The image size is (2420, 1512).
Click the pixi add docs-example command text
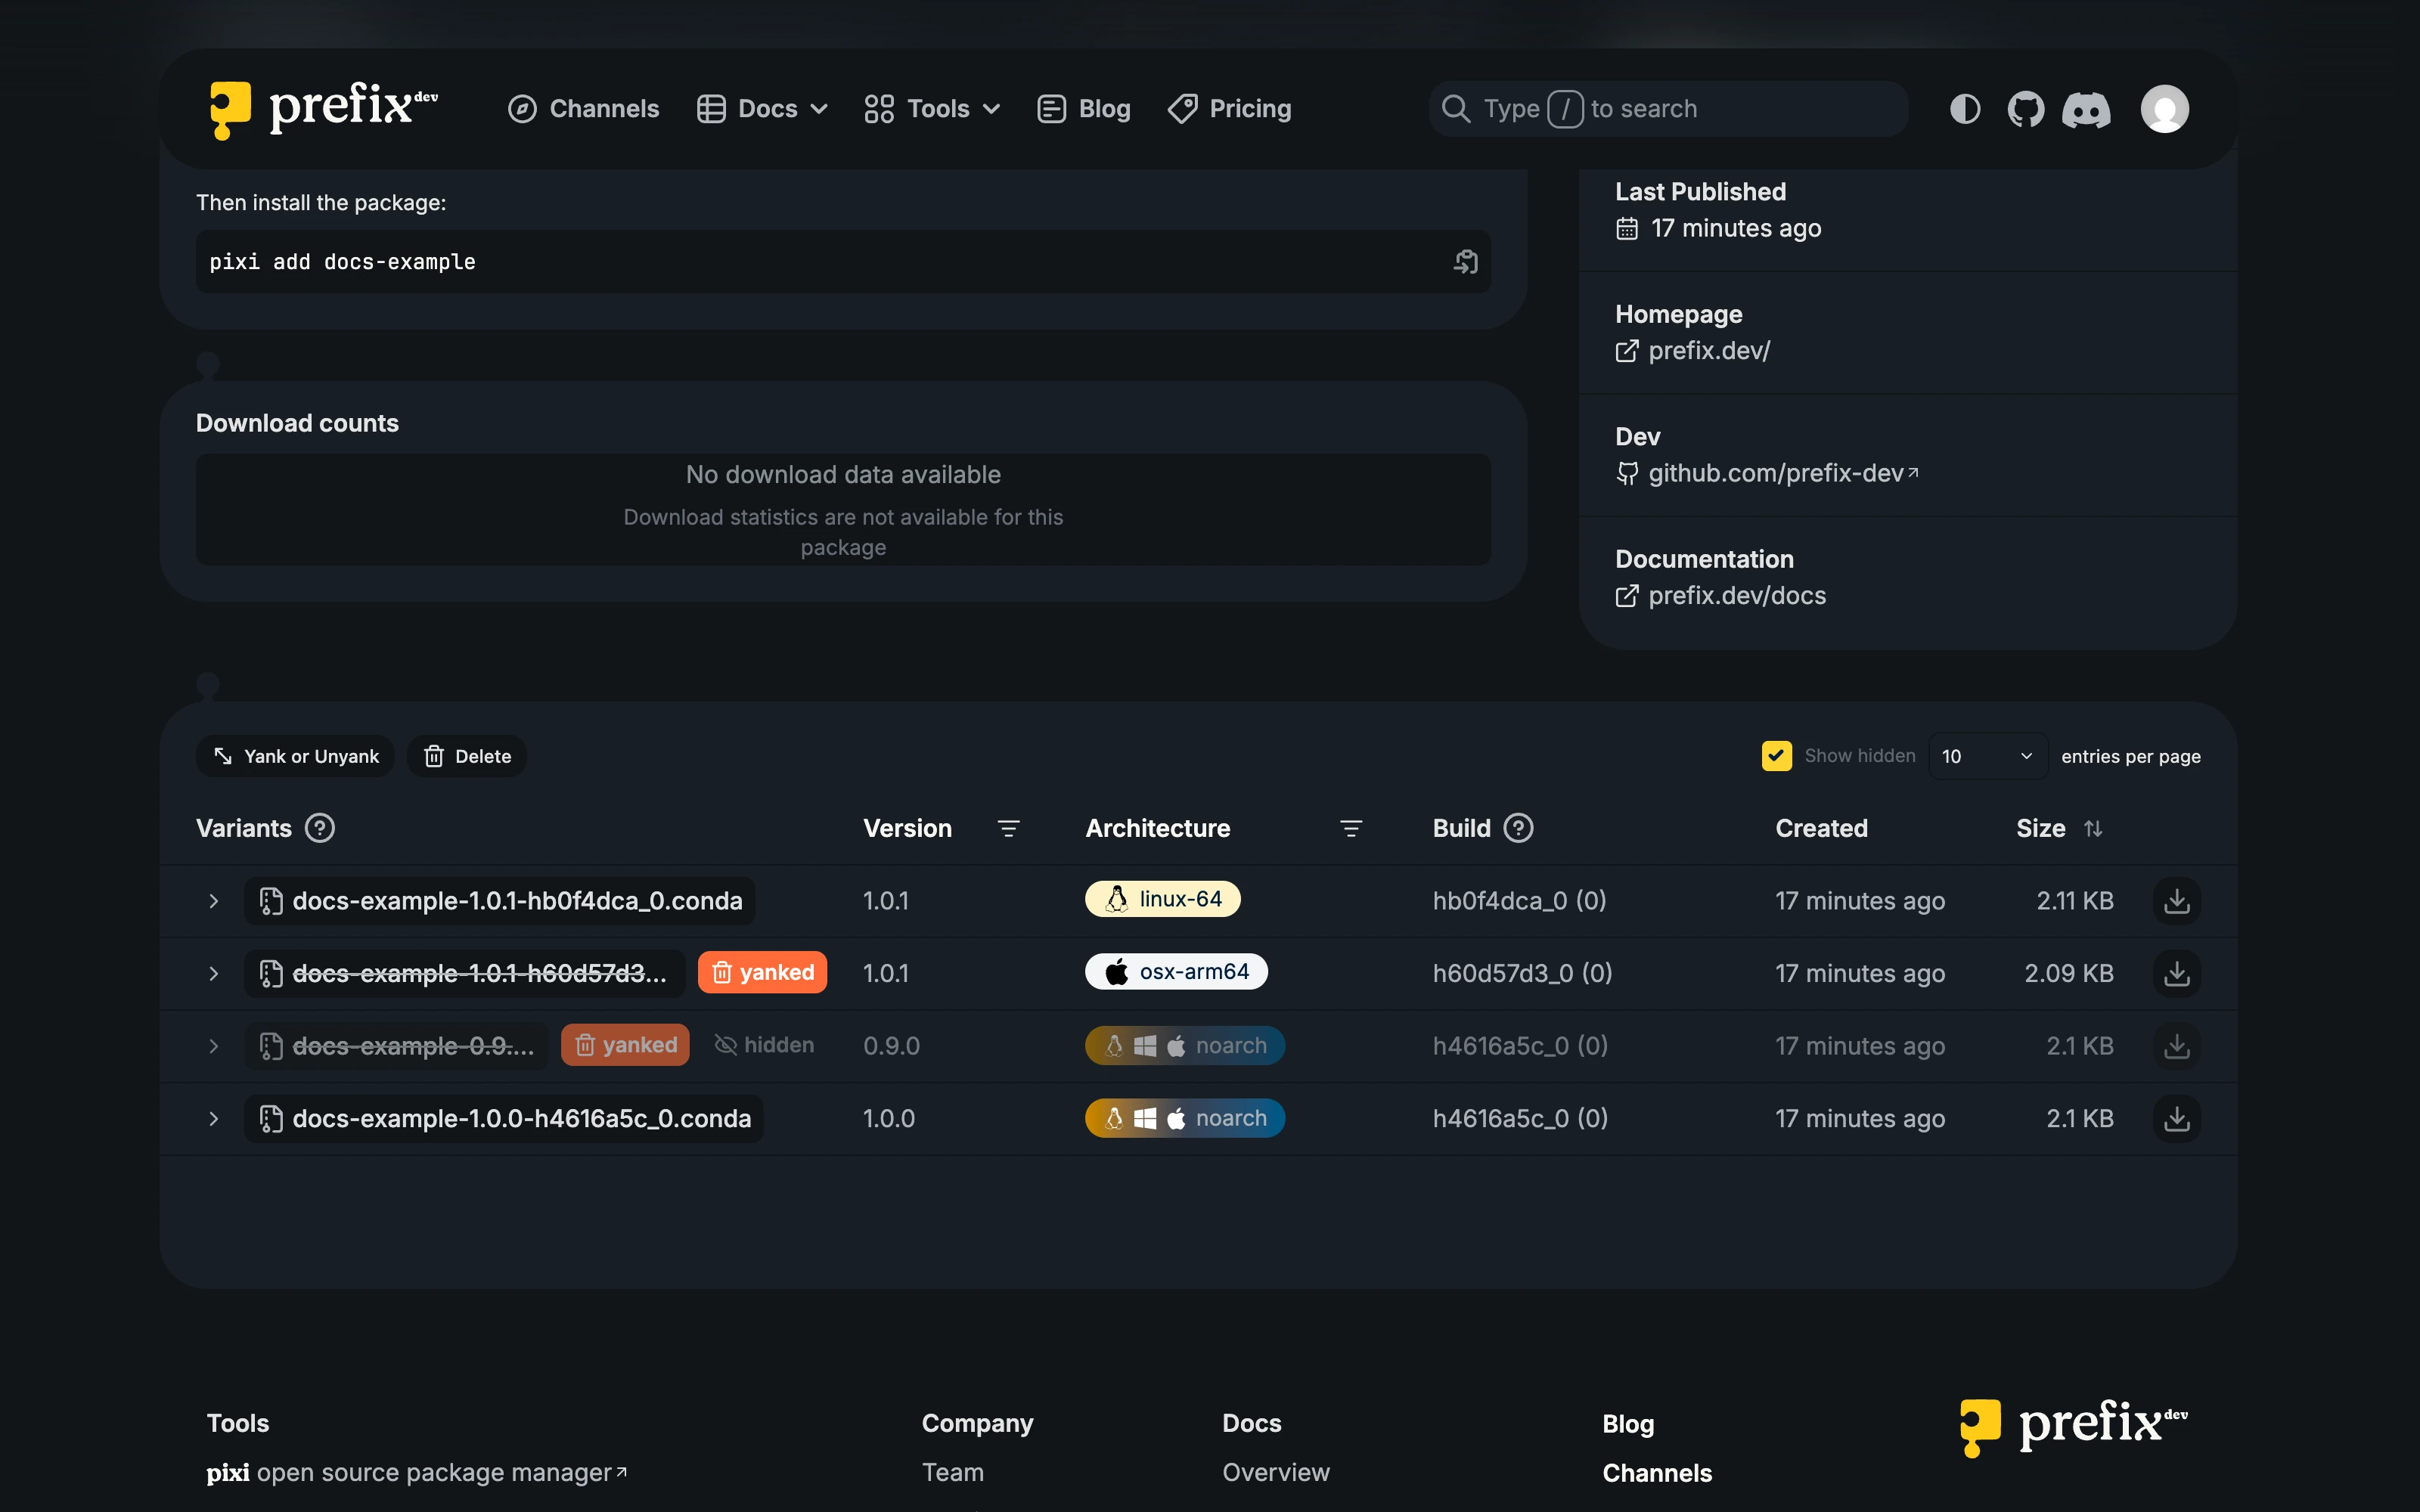[x=342, y=262]
